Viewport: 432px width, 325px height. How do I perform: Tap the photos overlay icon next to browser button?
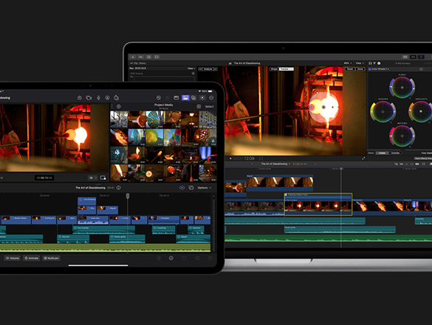click(193, 98)
